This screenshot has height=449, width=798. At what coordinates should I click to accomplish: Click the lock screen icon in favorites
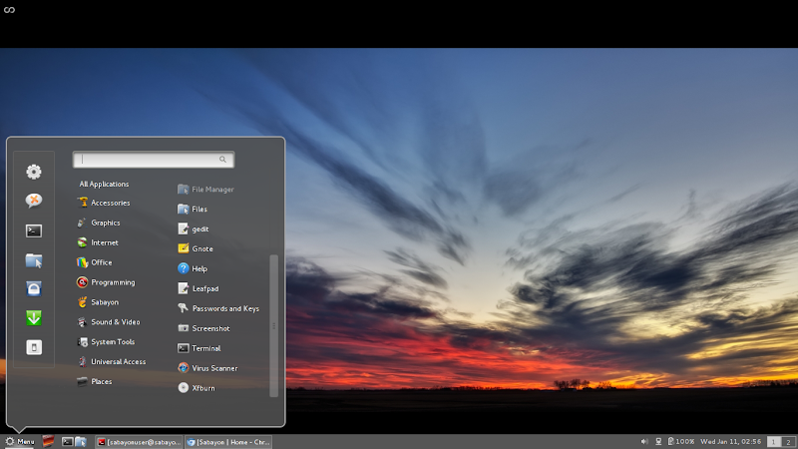coord(34,289)
